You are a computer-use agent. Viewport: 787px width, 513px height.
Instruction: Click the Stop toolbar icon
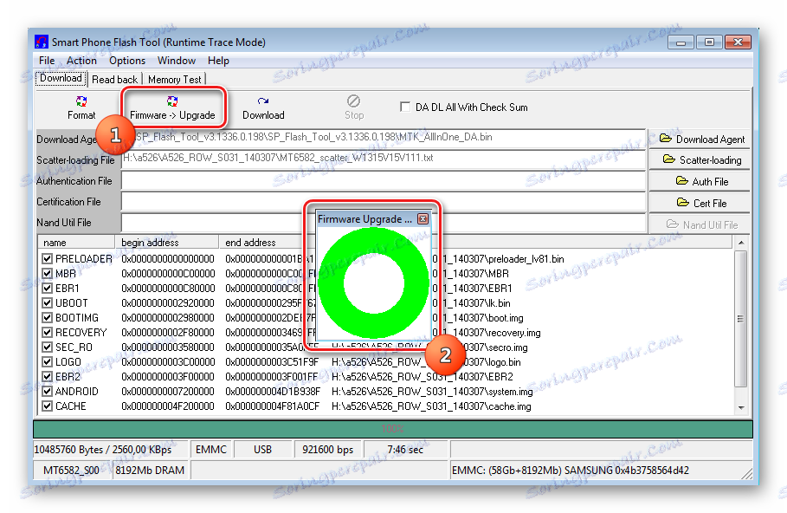point(354,101)
